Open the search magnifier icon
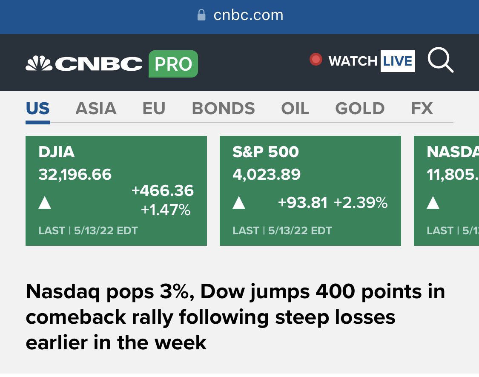Image resolution: width=479 pixels, height=377 pixels. click(x=441, y=60)
